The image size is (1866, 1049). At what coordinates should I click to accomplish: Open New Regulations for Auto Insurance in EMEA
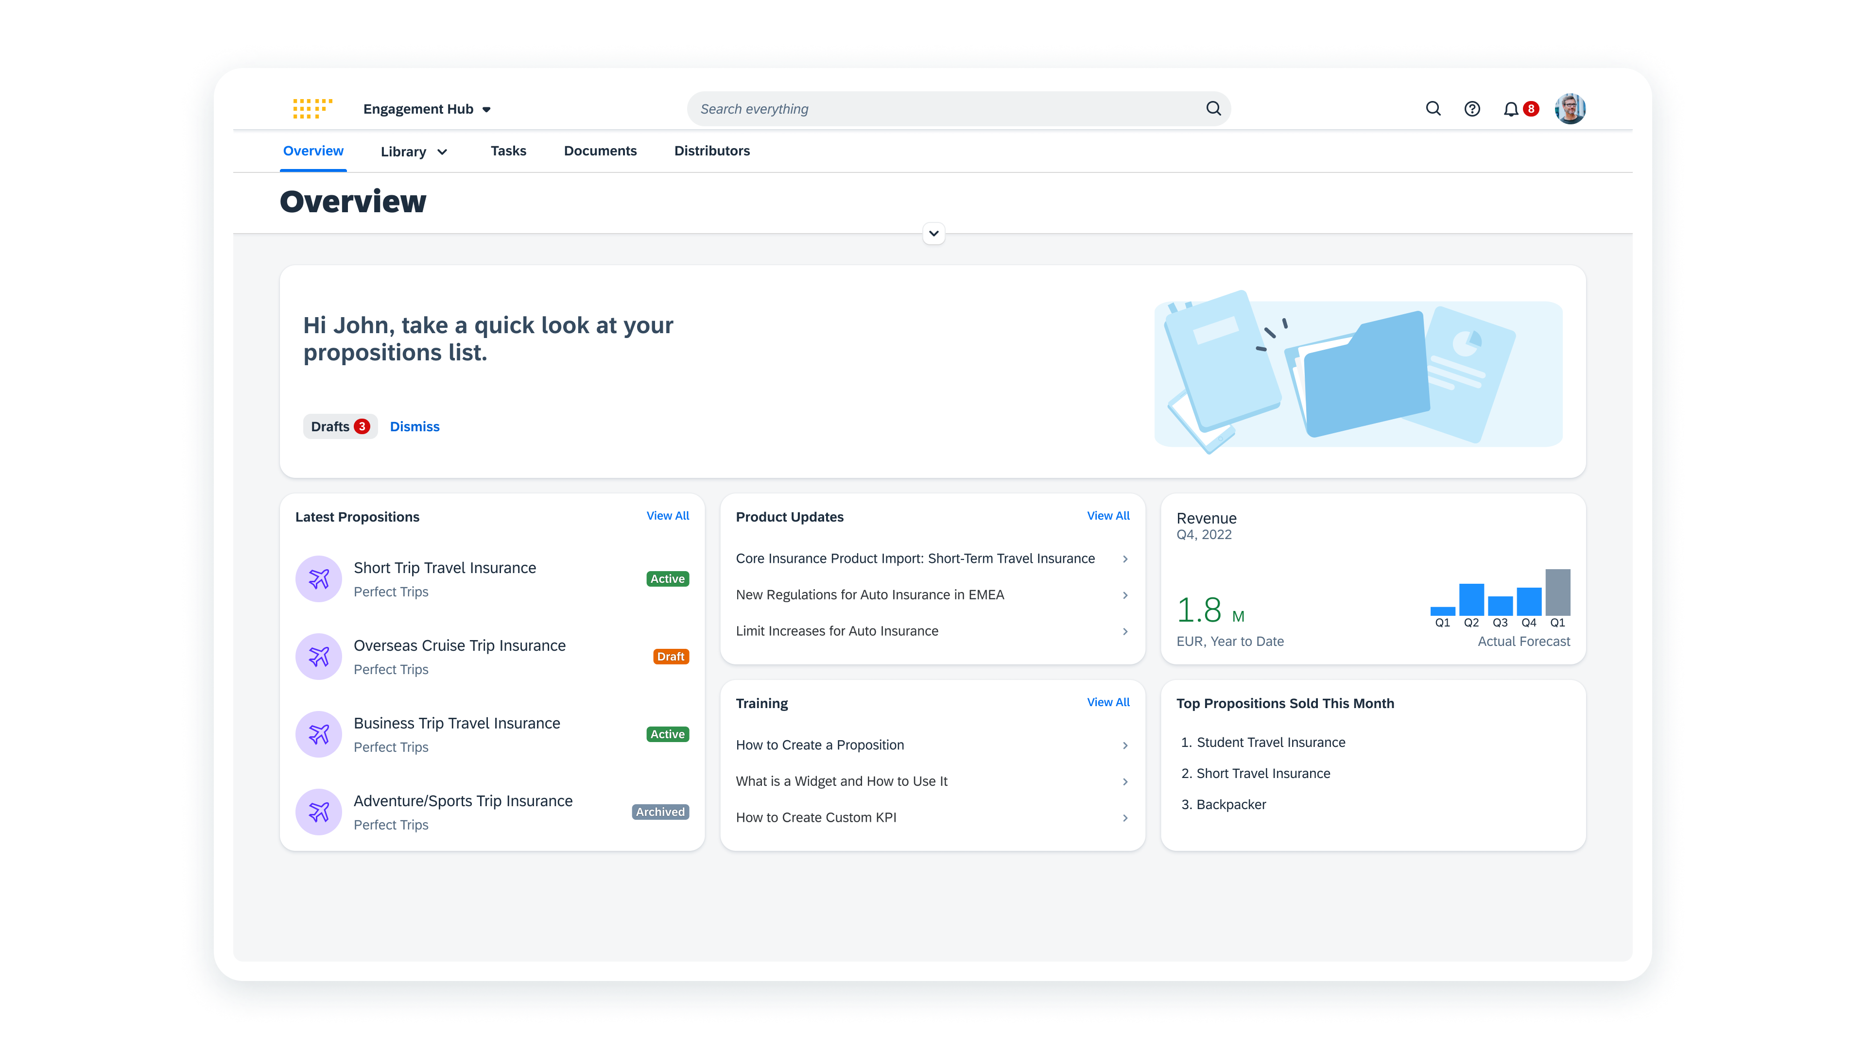click(933, 595)
